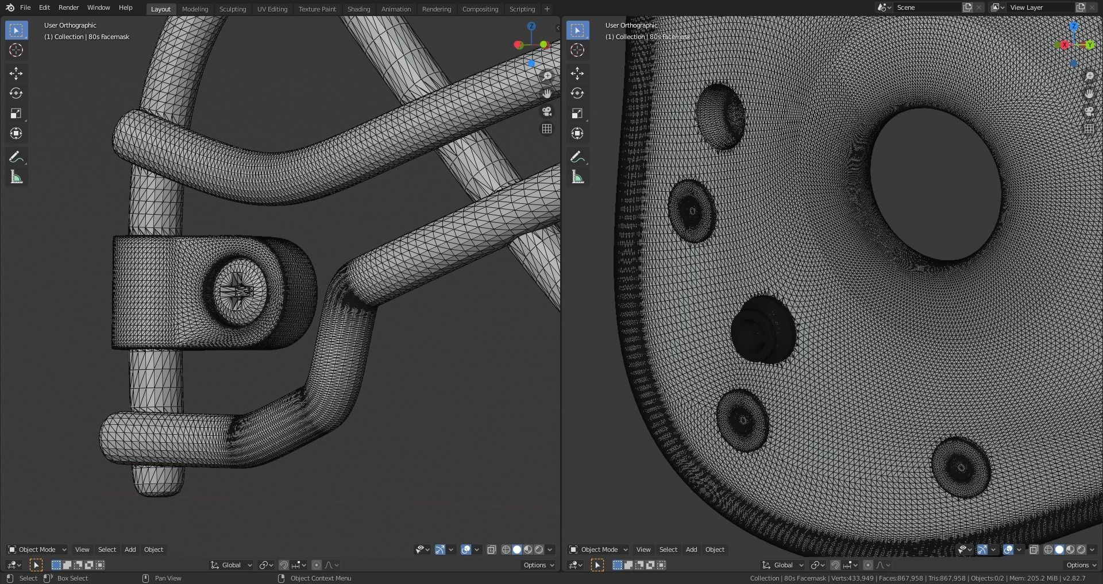Viewport: 1103px width, 584px height.
Task: Click the Scene name field
Action: (x=927, y=7)
